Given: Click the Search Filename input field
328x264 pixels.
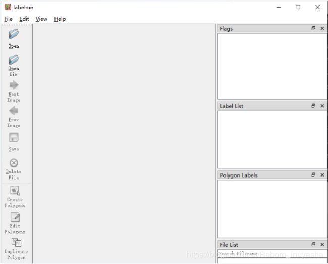Looking at the screenshot, I should click(272, 254).
